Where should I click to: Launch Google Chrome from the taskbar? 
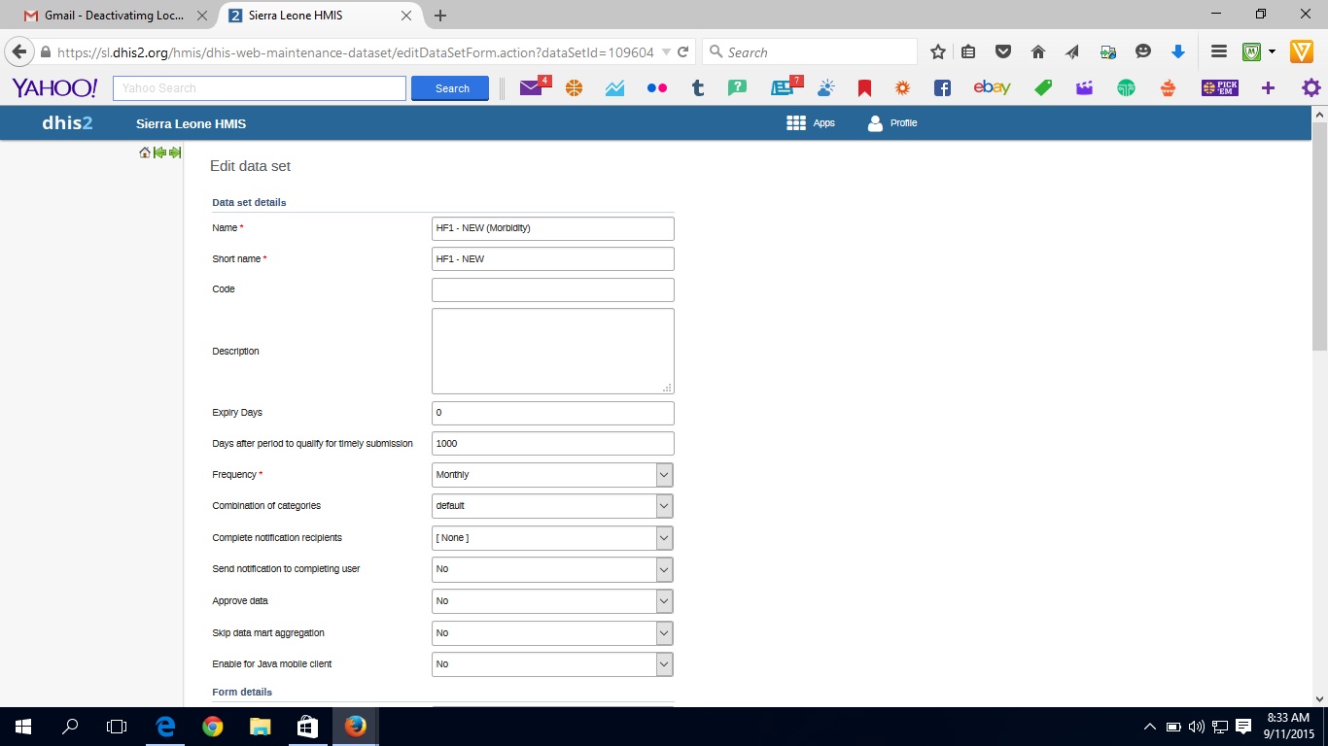[213, 726]
